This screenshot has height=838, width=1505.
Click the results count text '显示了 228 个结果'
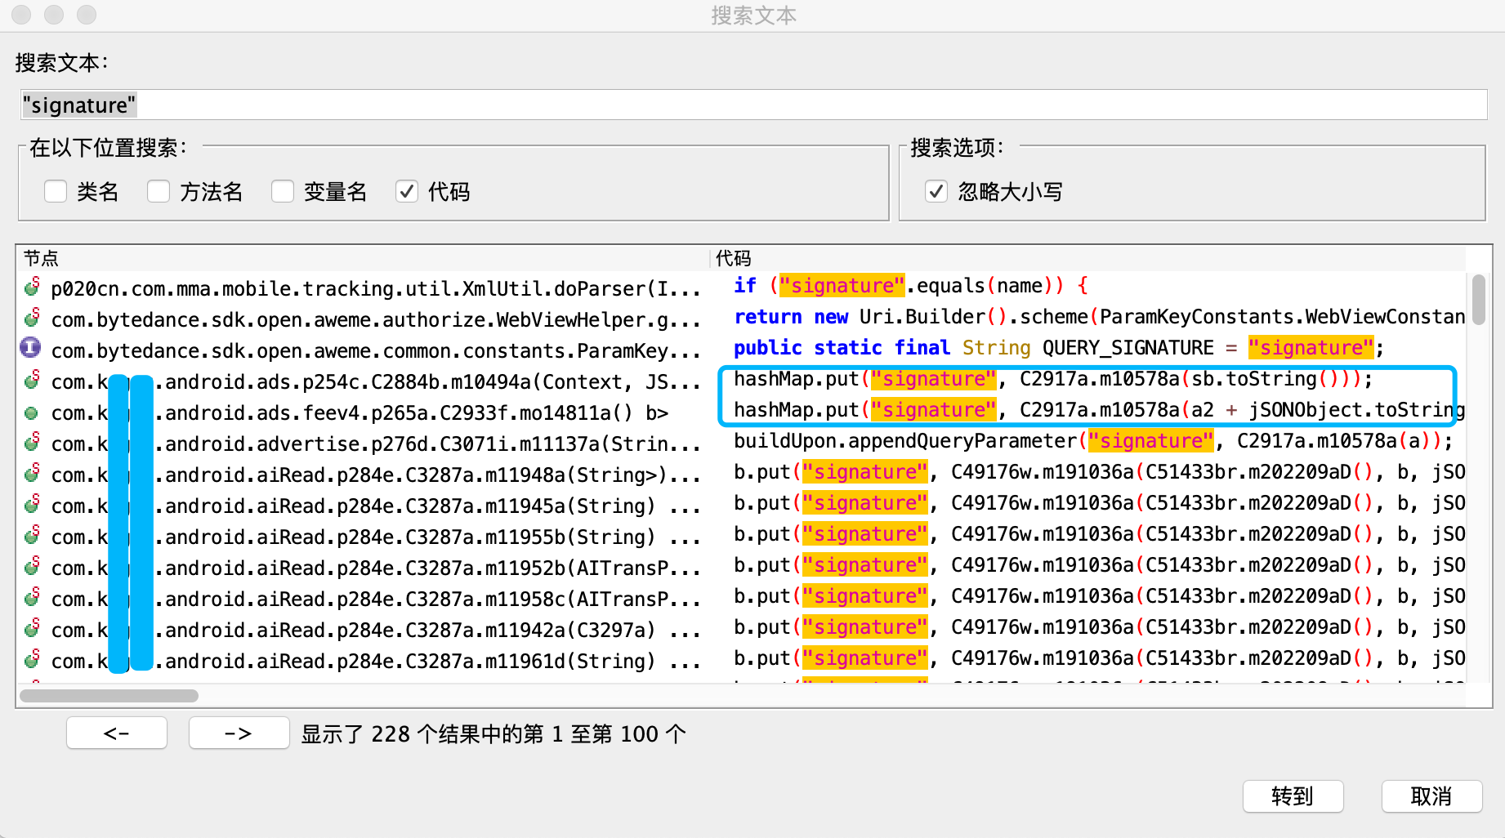(x=493, y=733)
